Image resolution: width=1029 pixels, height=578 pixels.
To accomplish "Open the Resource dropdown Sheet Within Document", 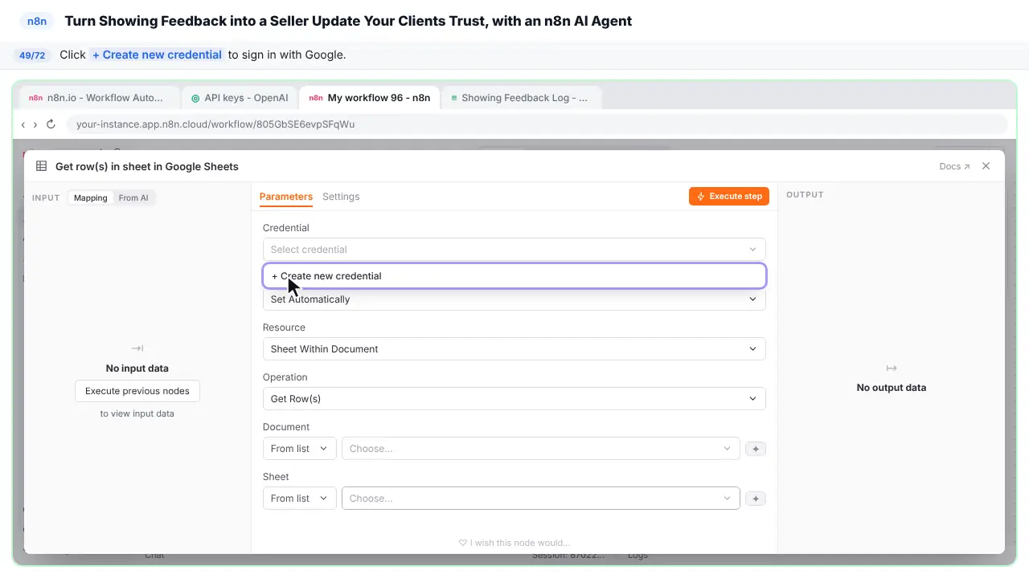I will pos(514,349).
